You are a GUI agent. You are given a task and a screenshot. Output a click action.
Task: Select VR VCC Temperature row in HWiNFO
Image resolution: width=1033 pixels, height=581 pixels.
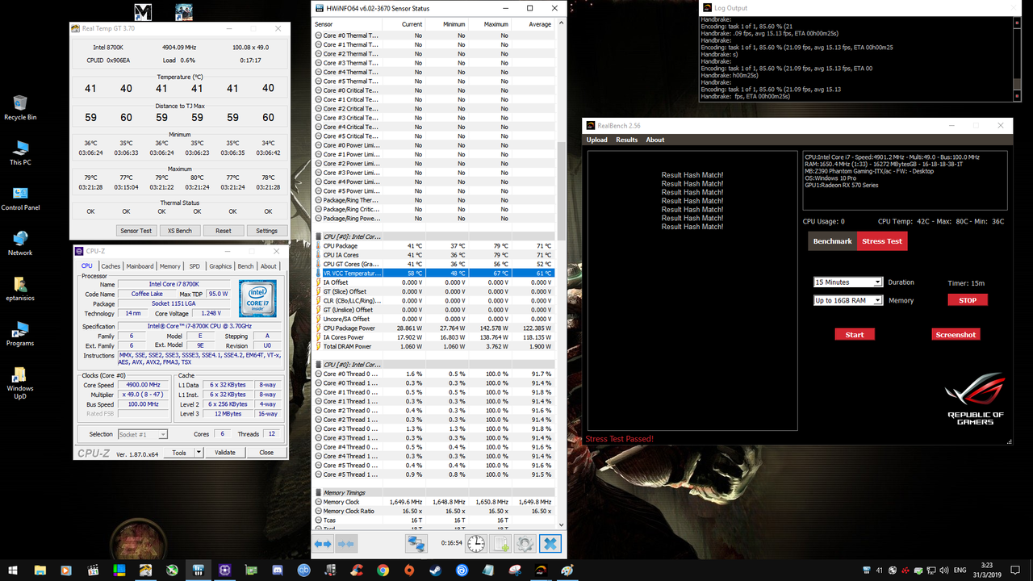[x=433, y=274]
